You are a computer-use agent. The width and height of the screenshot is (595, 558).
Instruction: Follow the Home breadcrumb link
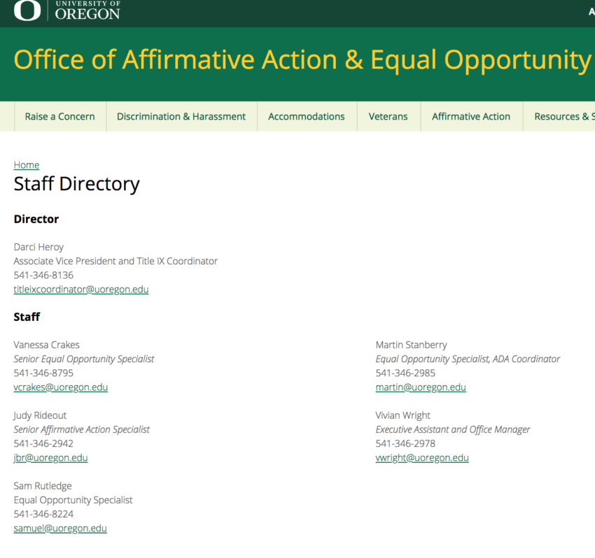[27, 165]
